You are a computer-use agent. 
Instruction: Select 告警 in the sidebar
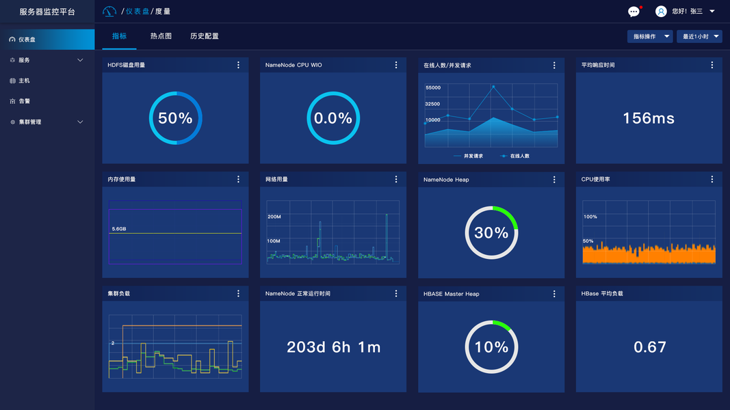pos(47,101)
